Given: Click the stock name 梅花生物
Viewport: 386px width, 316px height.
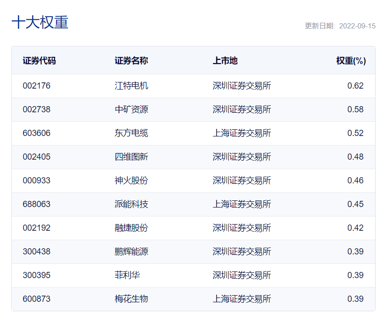Looking at the screenshot, I should (131, 299).
